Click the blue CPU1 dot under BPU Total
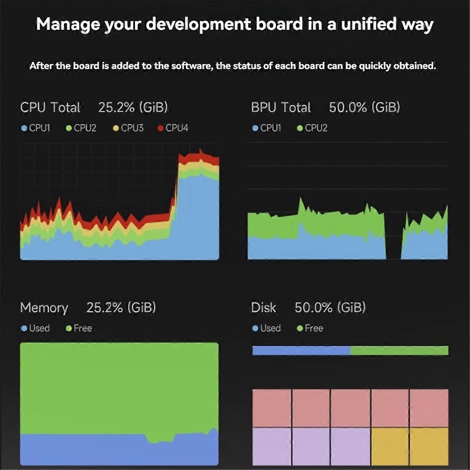 pos(255,128)
